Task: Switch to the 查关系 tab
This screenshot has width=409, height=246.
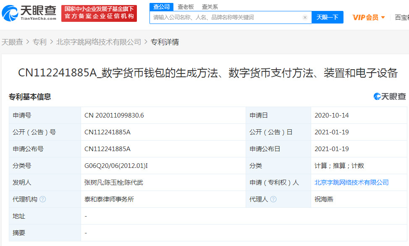Action: 210,7
